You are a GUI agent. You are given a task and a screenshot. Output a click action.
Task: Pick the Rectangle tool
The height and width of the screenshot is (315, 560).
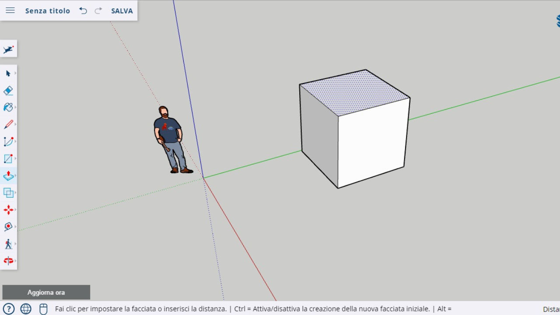pyautogui.click(x=8, y=158)
